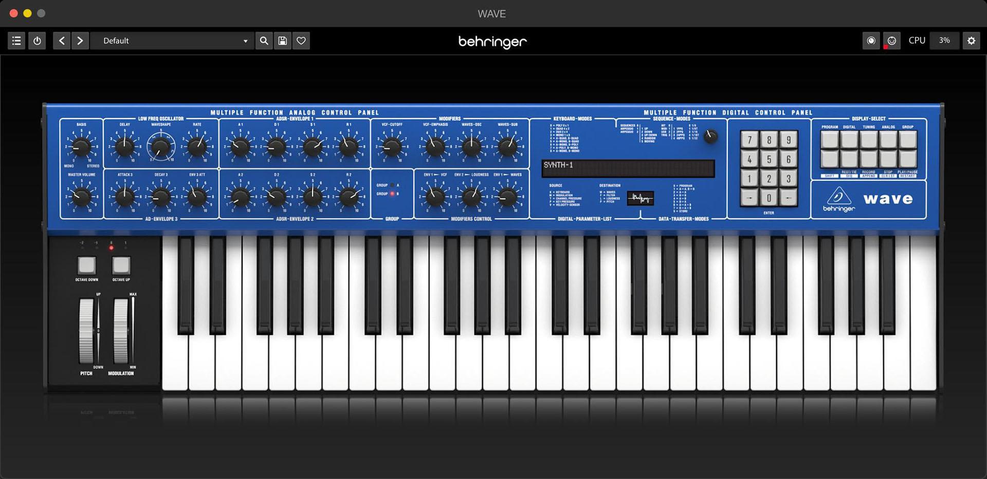Open the preset list icon in the toolbar
This screenshot has width=987, height=479.
16,41
